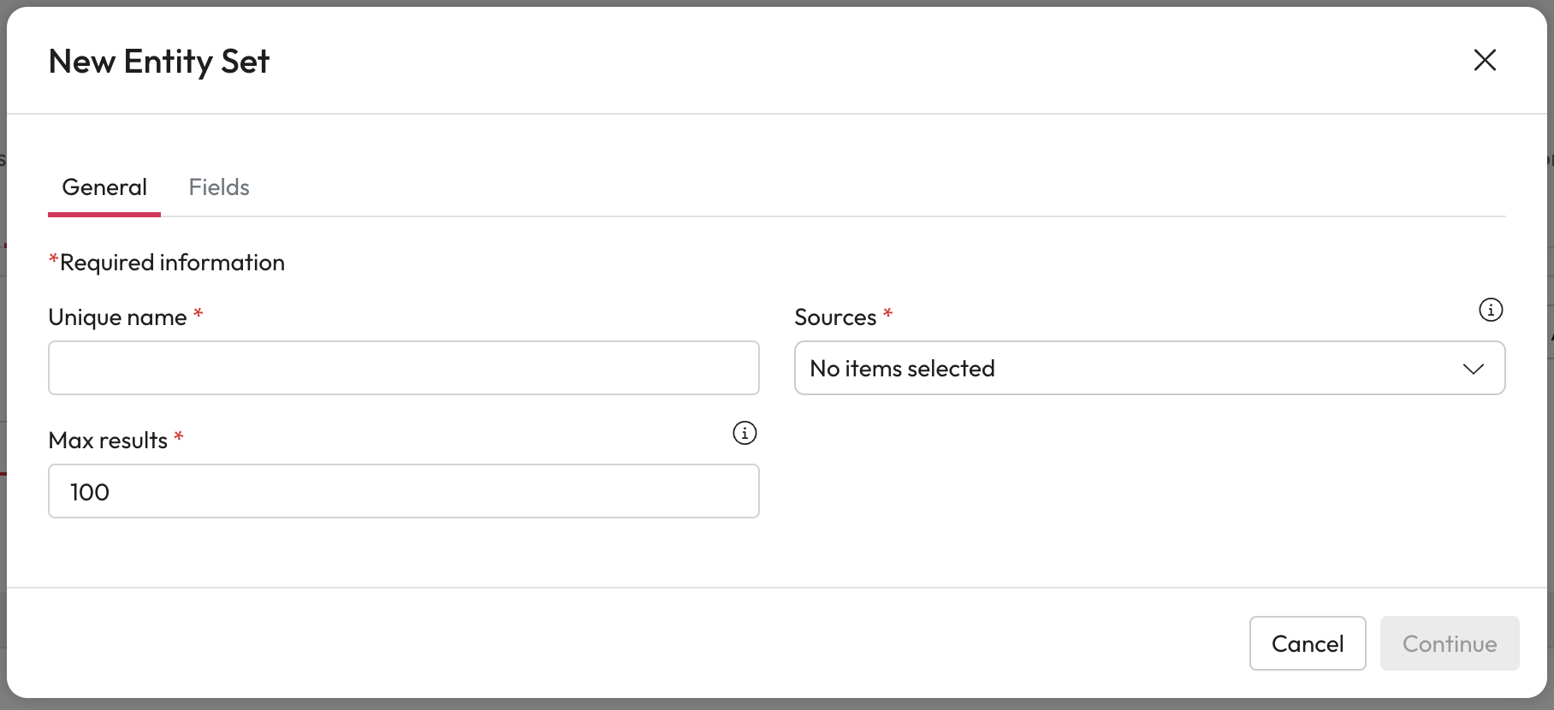Image resolution: width=1554 pixels, height=710 pixels.
Task: Click the Continue button
Action: [1449, 643]
